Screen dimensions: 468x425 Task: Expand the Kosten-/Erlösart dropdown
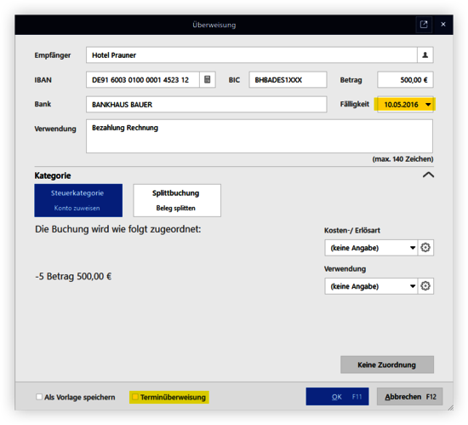coord(413,248)
